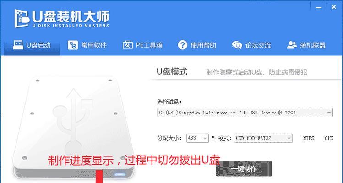
Task: Minimize the U盘装机大师 window
Action: [319, 8]
